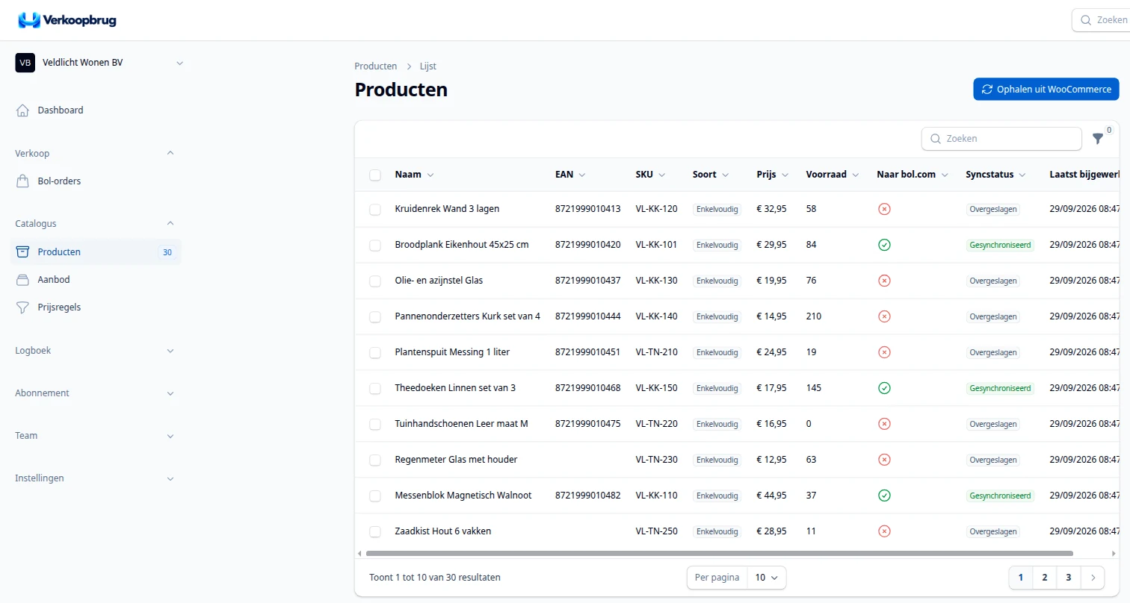This screenshot has width=1130, height=603.
Task: Click the Producten breadcrumb link
Action: pos(376,66)
